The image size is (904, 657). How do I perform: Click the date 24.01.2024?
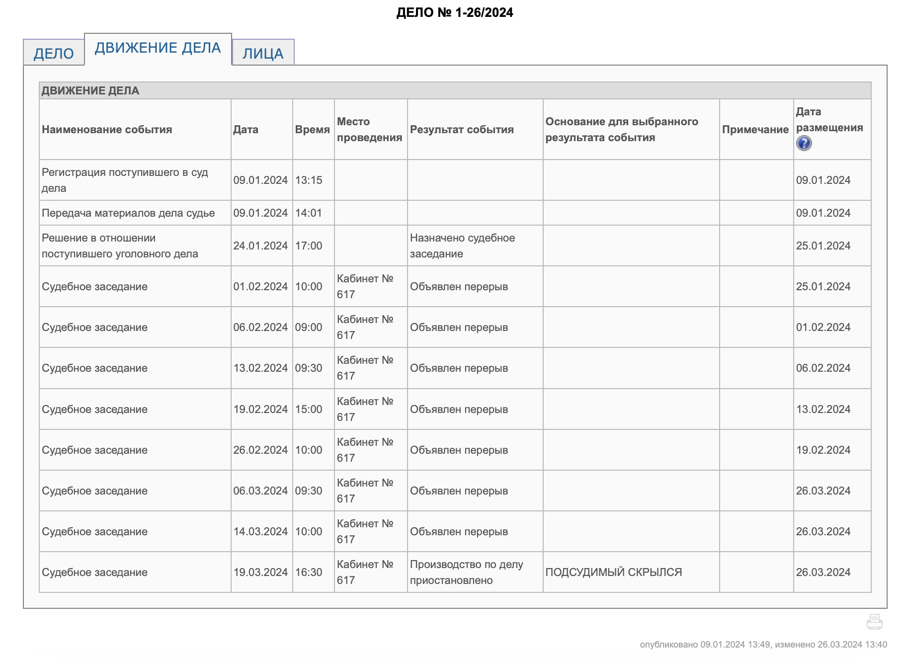260,246
